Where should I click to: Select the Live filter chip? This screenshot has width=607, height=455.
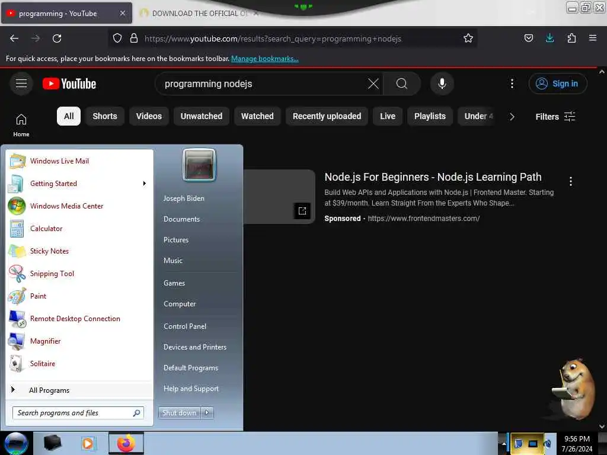point(388,116)
